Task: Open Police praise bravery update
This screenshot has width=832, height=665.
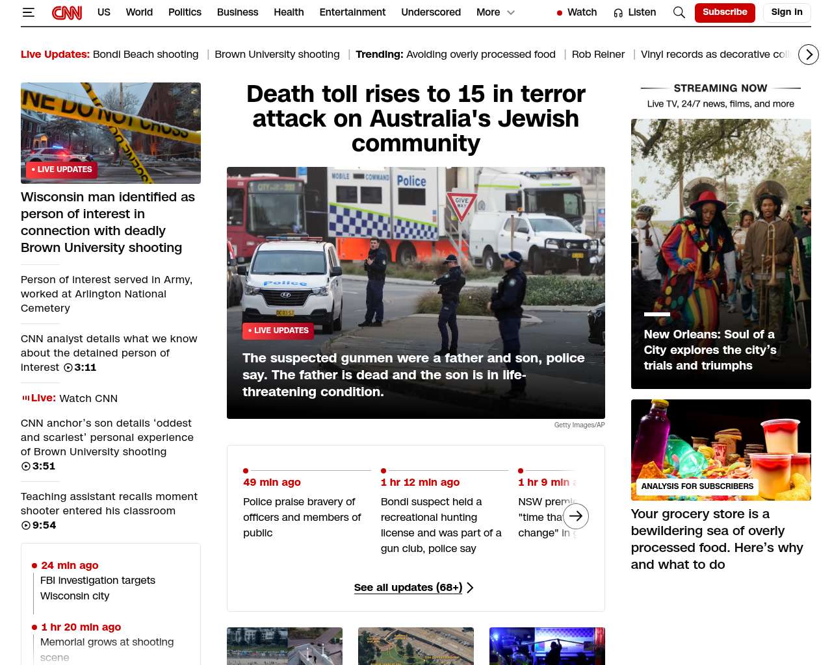Action: click(302, 517)
